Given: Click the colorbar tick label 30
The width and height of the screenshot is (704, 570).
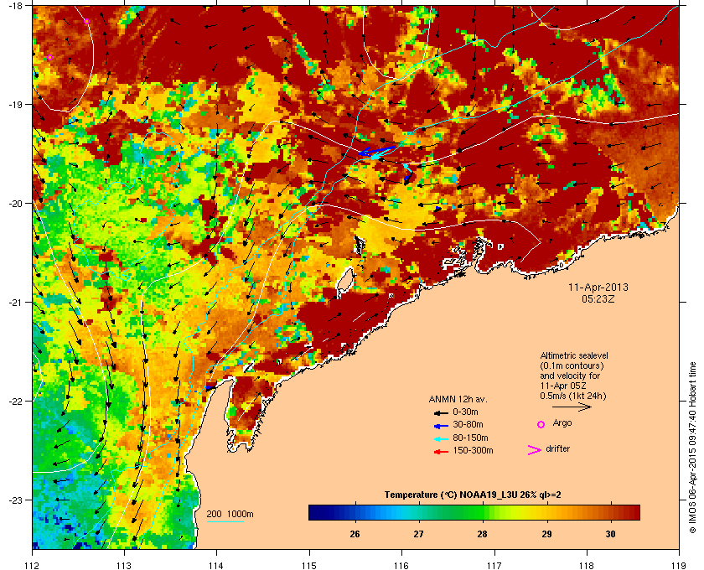Looking at the screenshot, I should point(610,534).
